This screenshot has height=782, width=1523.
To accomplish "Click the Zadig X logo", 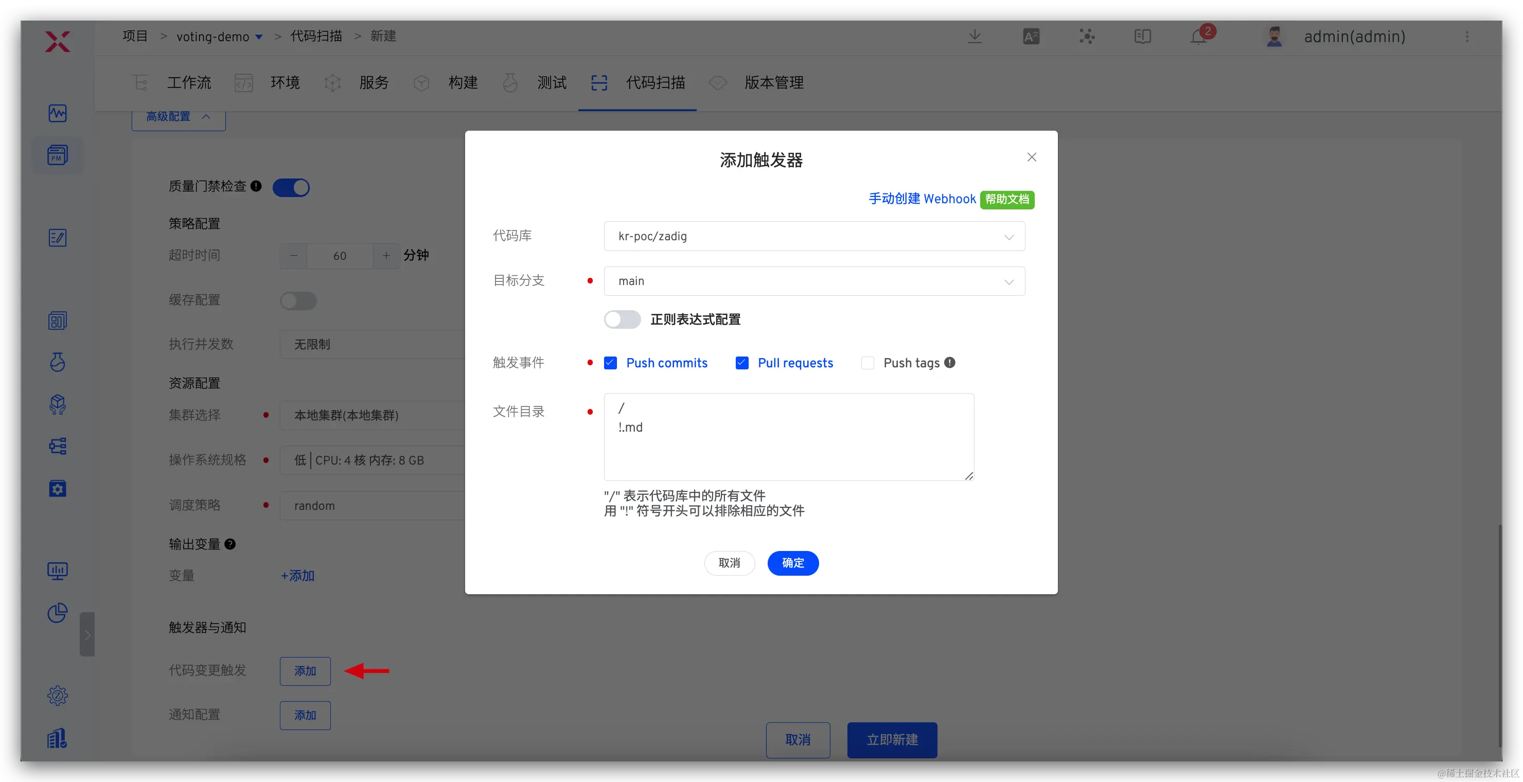I will 57,41.
